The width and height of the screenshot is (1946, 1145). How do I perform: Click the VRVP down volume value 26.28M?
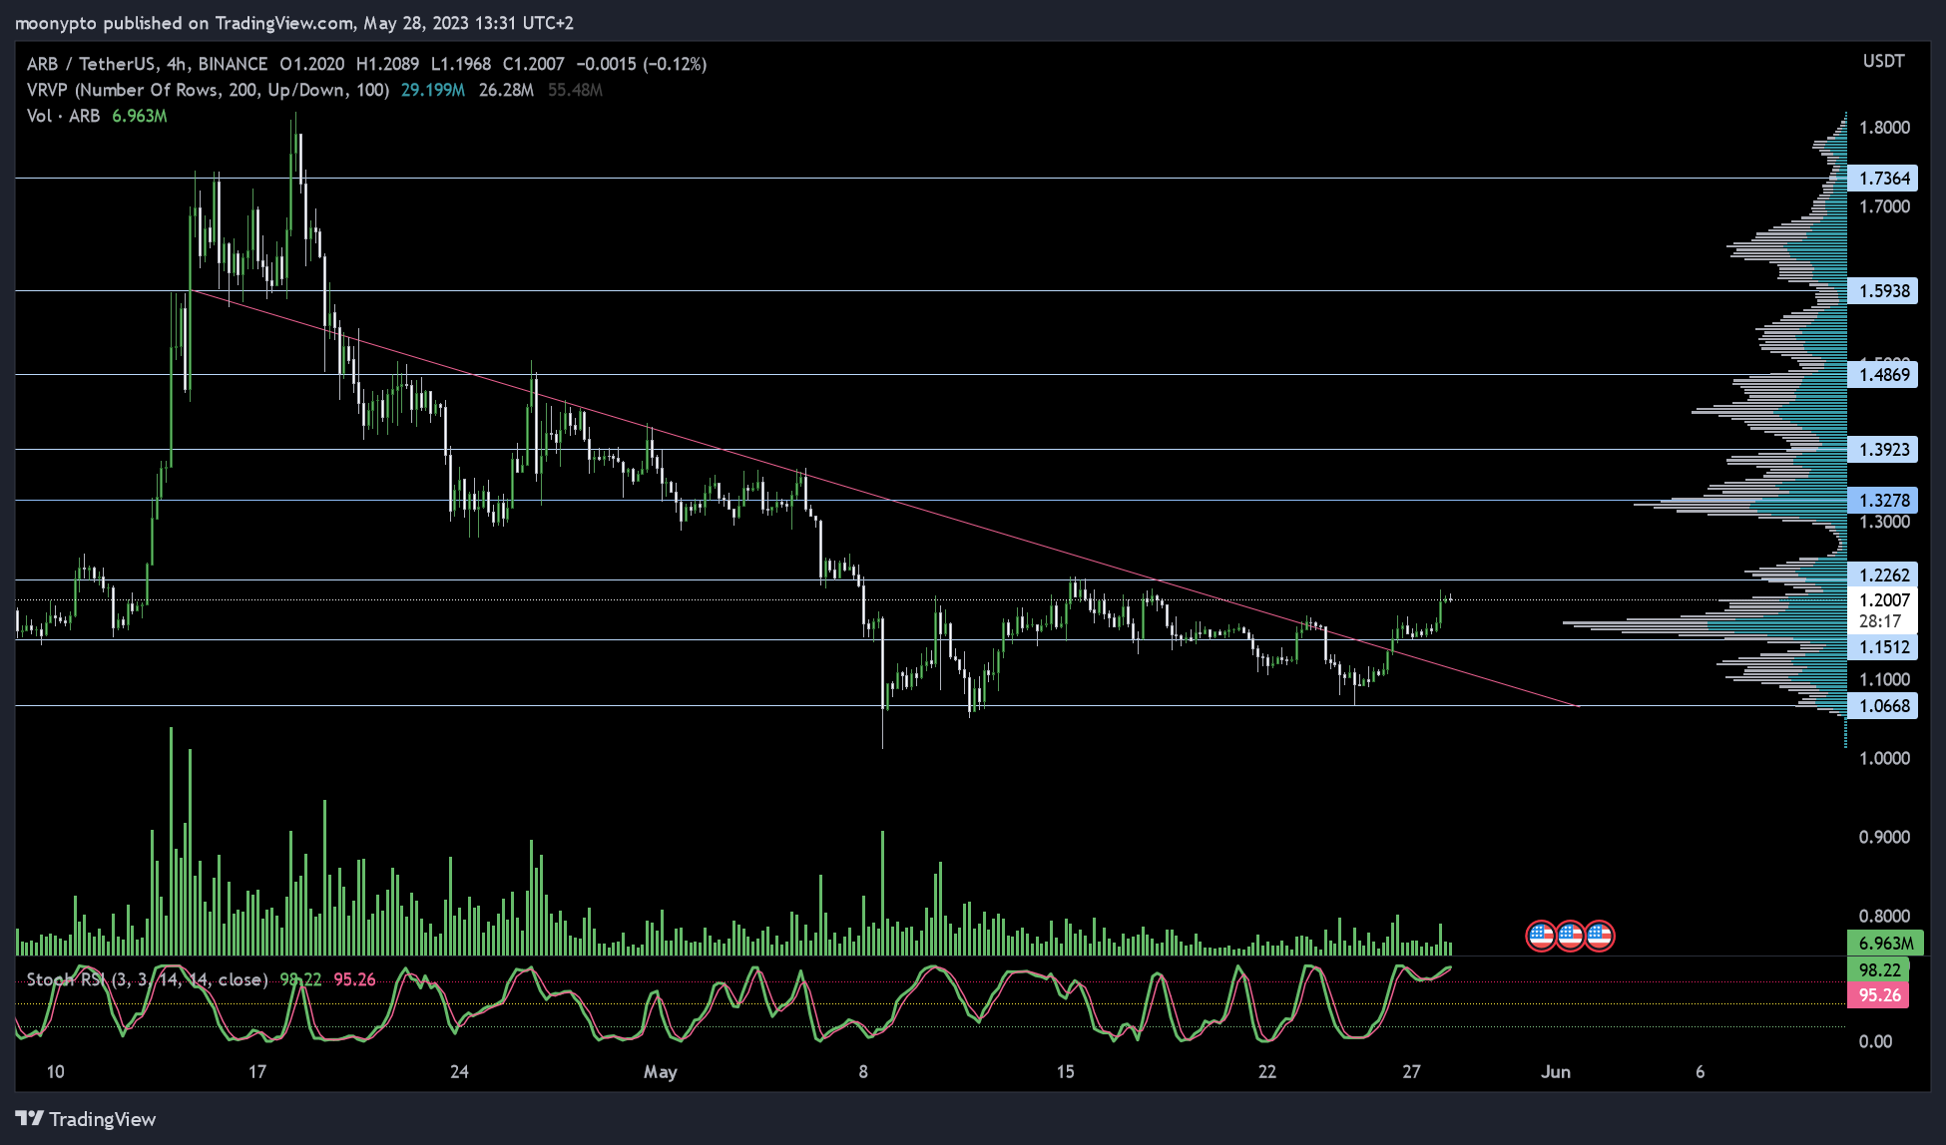click(x=506, y=90)
